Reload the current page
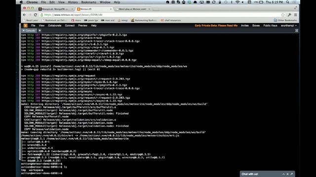316x177 pixels. (36, 15)
